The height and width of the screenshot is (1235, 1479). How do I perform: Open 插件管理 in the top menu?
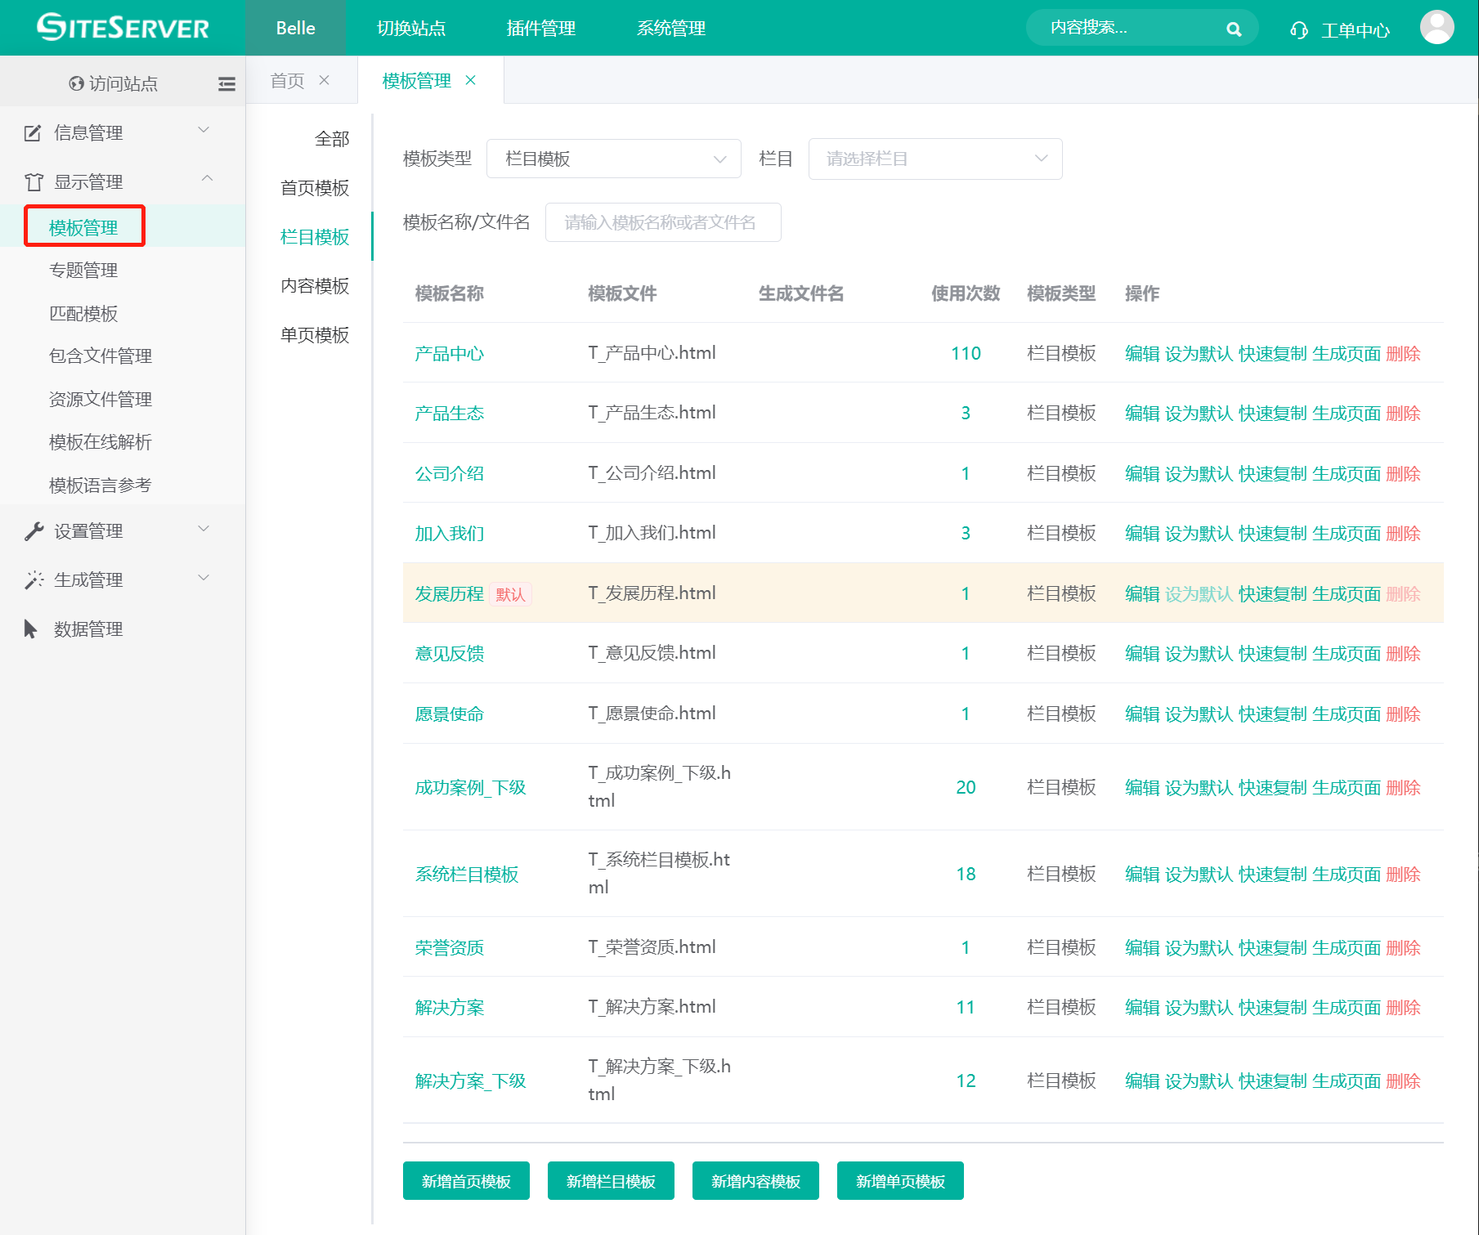(x=540, y=29)
